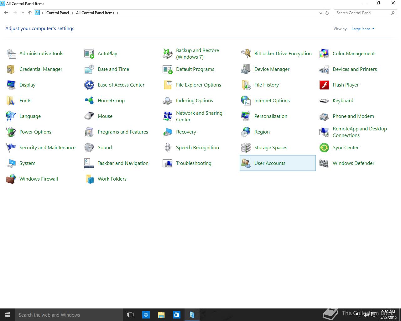
Task: Open the File Explorer Options icon
Action: pyautogui.click(x=168, y=85)
